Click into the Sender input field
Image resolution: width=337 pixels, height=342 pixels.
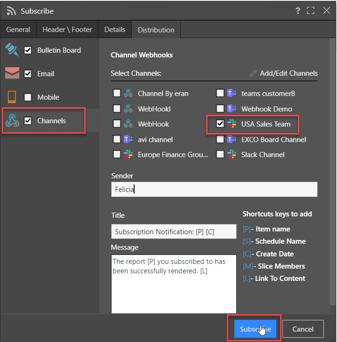214,189
